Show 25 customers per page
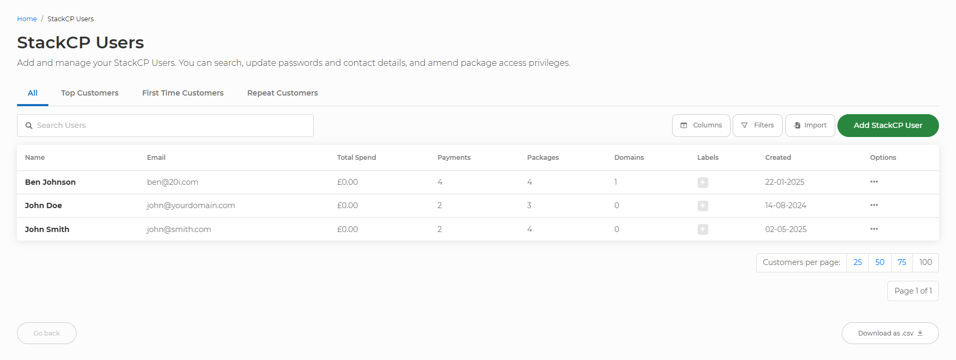The height and width of the screenshot is (360, 956). [857, 262]
